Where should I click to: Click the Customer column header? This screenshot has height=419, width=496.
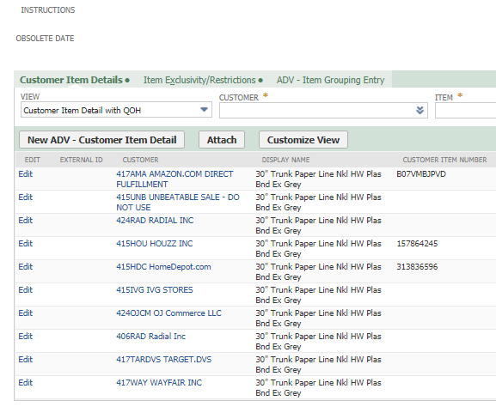(140, 160)
